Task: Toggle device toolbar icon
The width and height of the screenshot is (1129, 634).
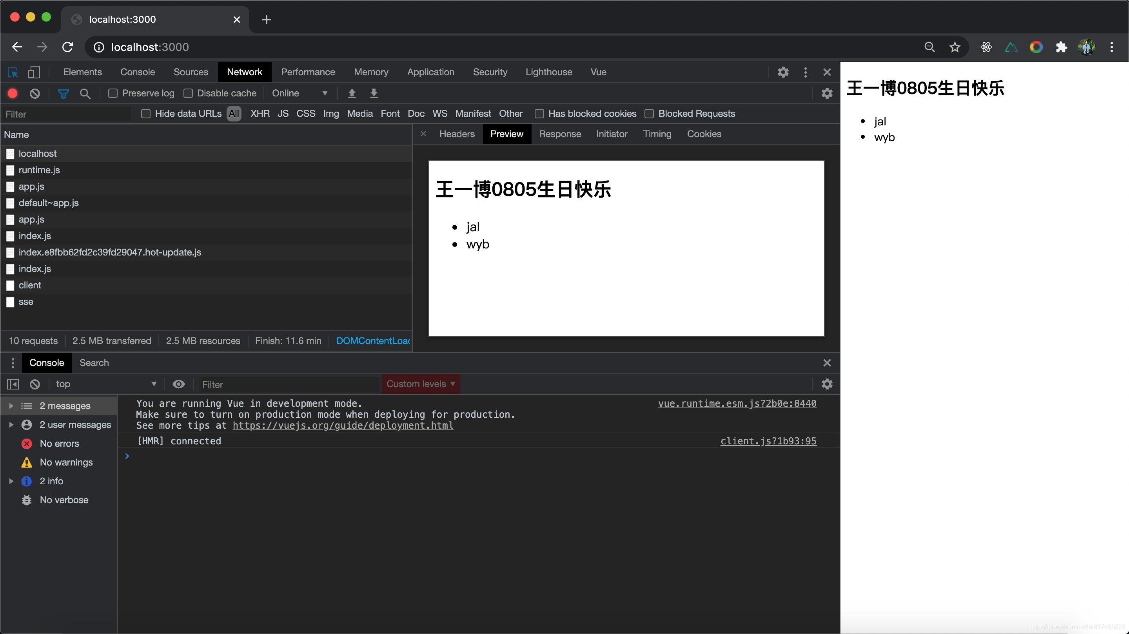Action: tap(34, 72)
